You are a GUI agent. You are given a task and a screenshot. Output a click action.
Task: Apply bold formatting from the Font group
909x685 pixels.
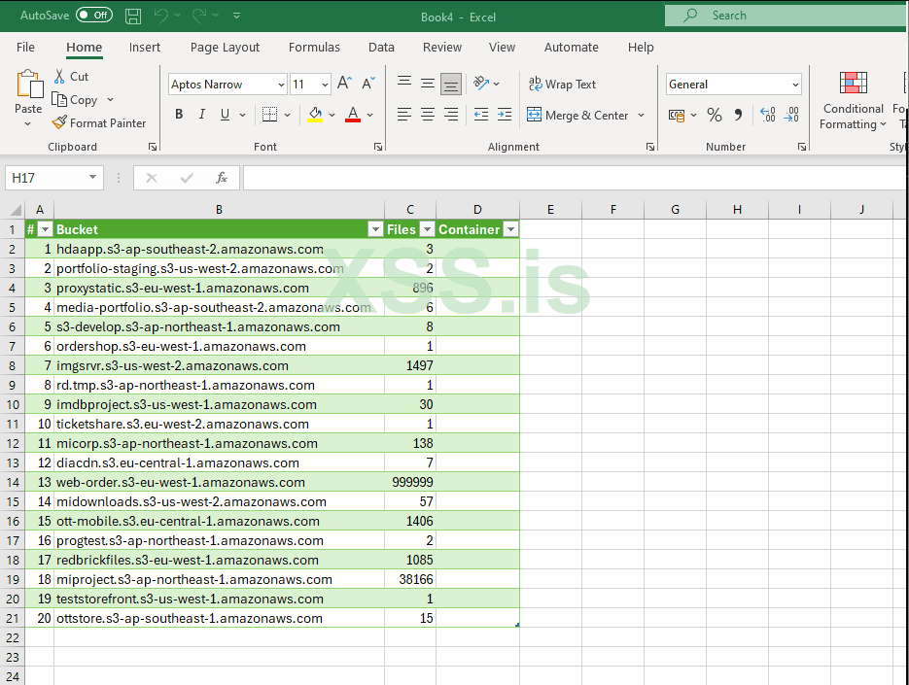(179, 114)
